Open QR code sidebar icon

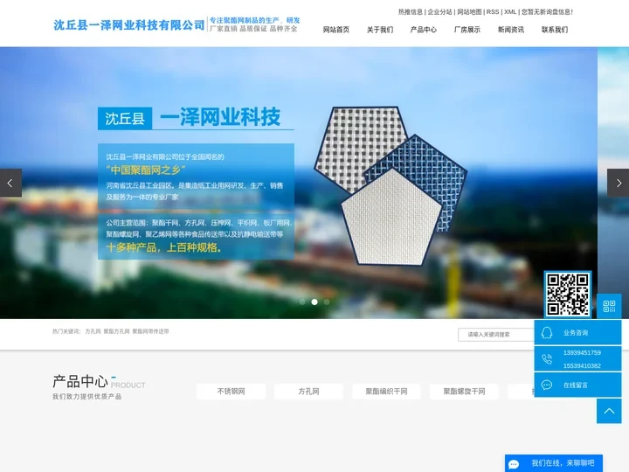(609, 306)
